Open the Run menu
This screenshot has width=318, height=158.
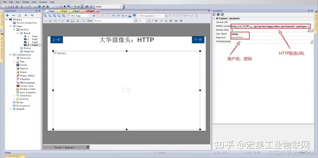[18, 2]
